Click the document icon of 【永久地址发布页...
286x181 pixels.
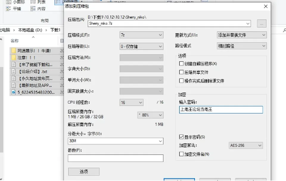(13, 78)
